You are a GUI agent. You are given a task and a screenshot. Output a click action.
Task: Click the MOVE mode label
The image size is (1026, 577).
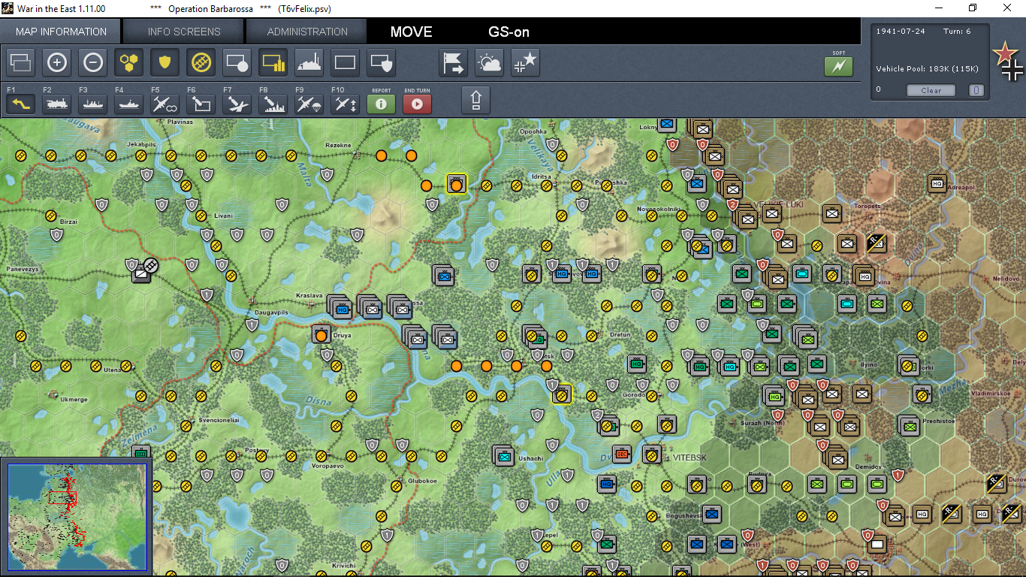coord(412,32)
